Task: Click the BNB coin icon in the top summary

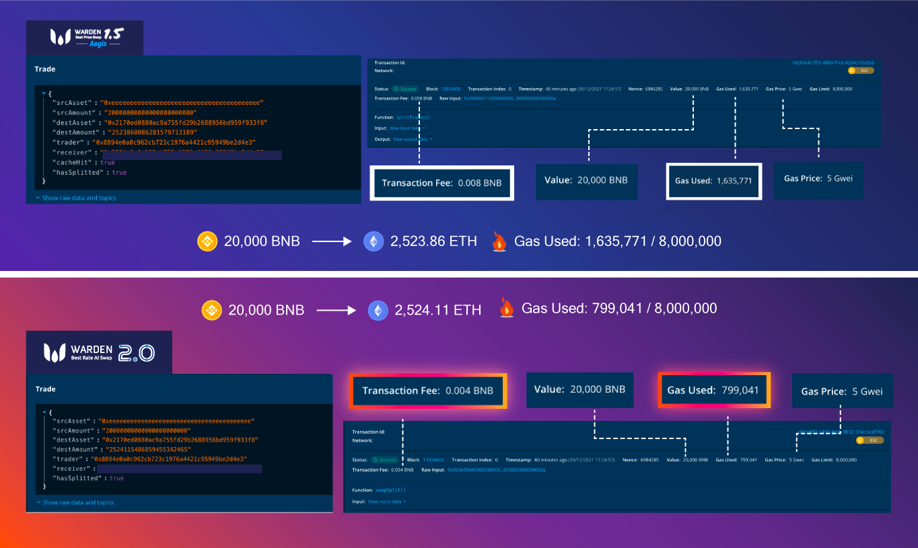Action: (x=207, y=241)
